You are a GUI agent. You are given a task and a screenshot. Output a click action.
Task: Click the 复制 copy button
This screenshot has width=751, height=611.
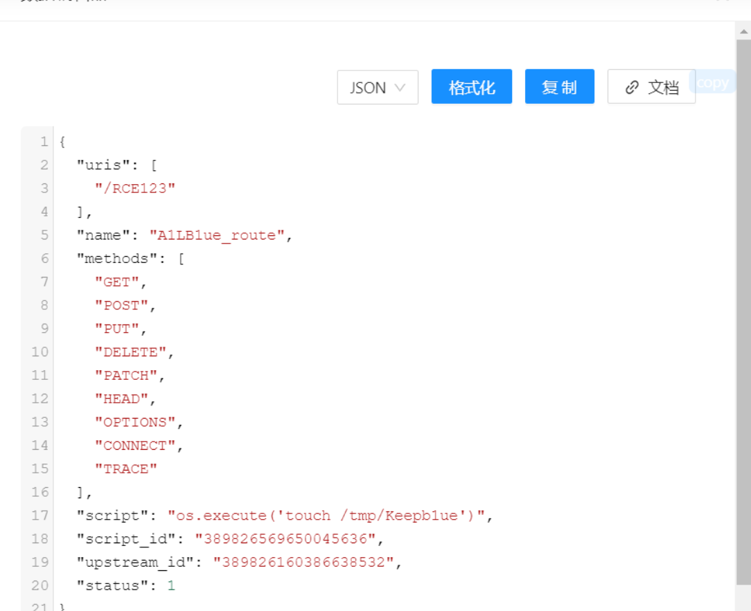coord(559,87)
